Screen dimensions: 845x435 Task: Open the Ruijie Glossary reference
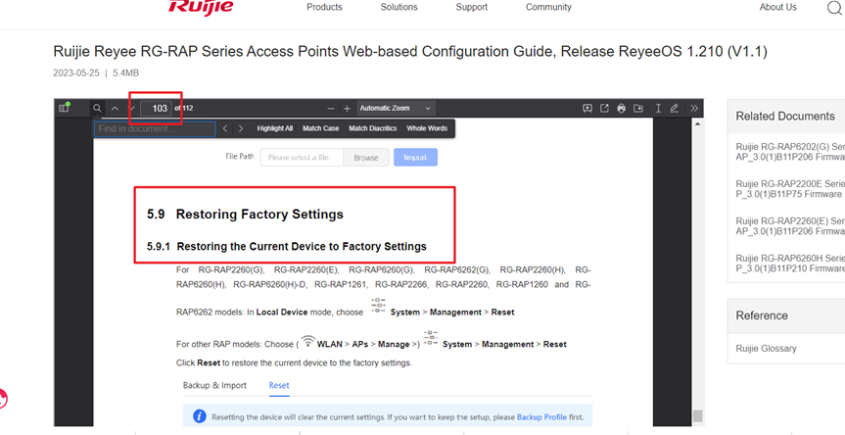pyautogui.click(x=766, y=348)
